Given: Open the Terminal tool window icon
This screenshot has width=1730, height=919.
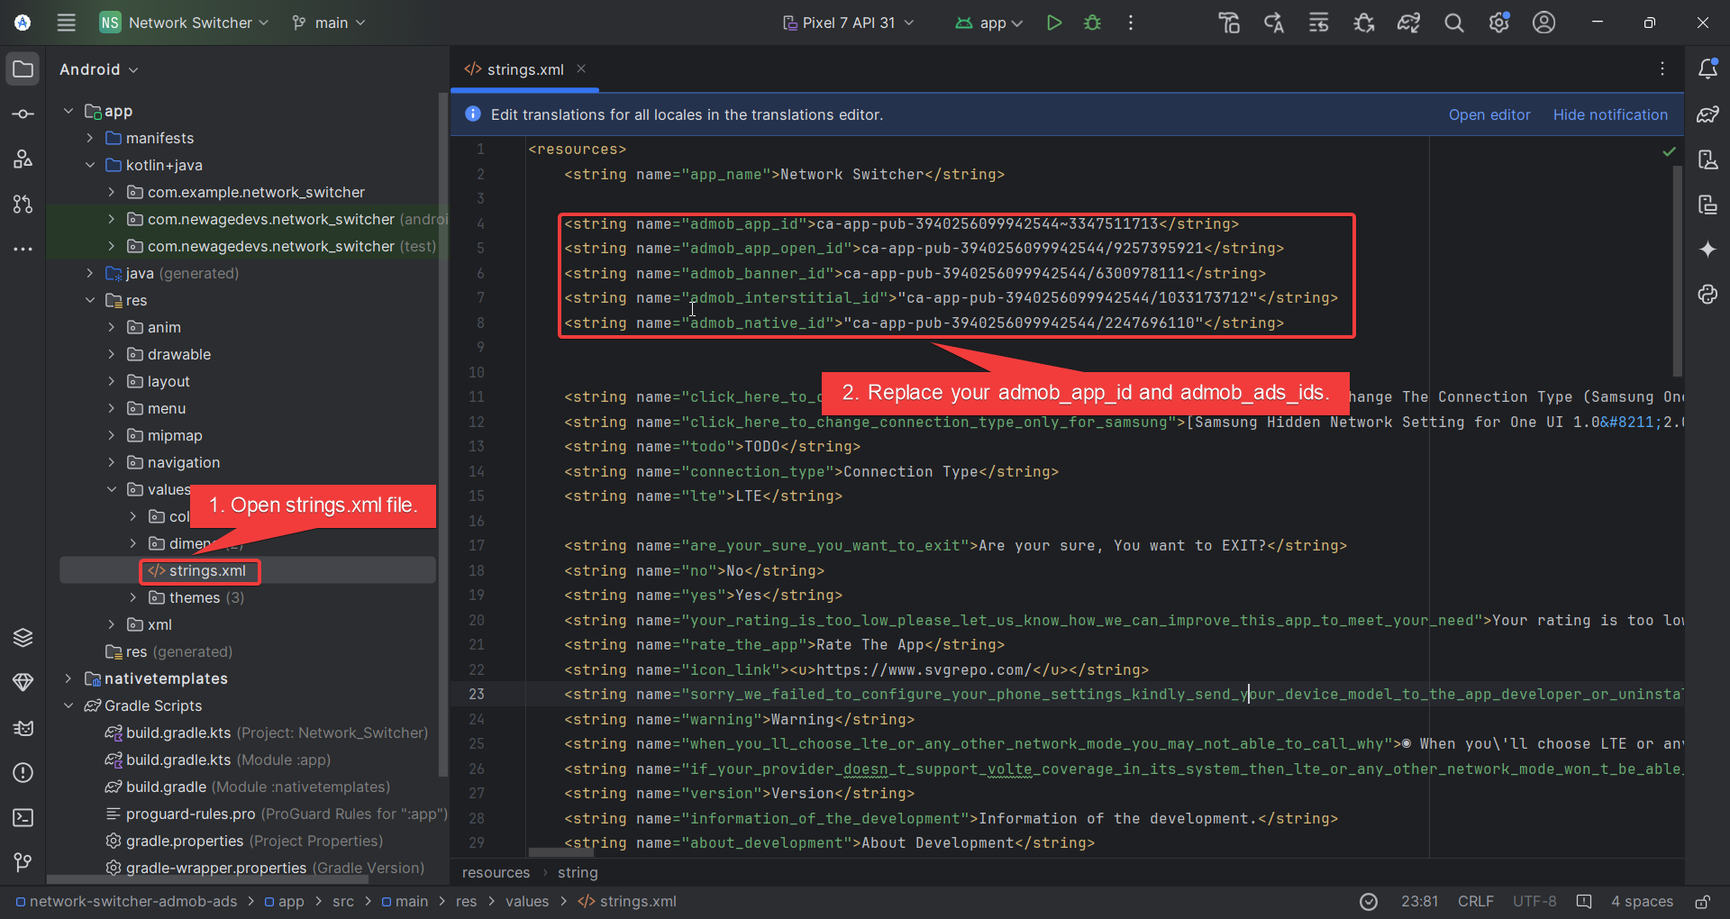Looking at the screenshot, I should point(23,818).
